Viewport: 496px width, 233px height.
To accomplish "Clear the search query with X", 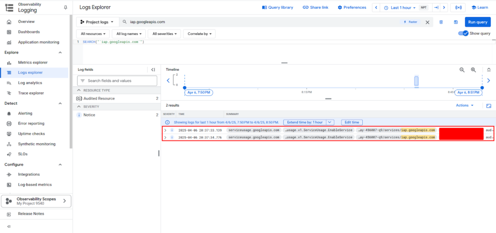I will [427, 22].
